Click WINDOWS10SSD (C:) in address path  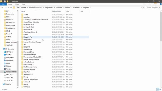pos(35,8)
